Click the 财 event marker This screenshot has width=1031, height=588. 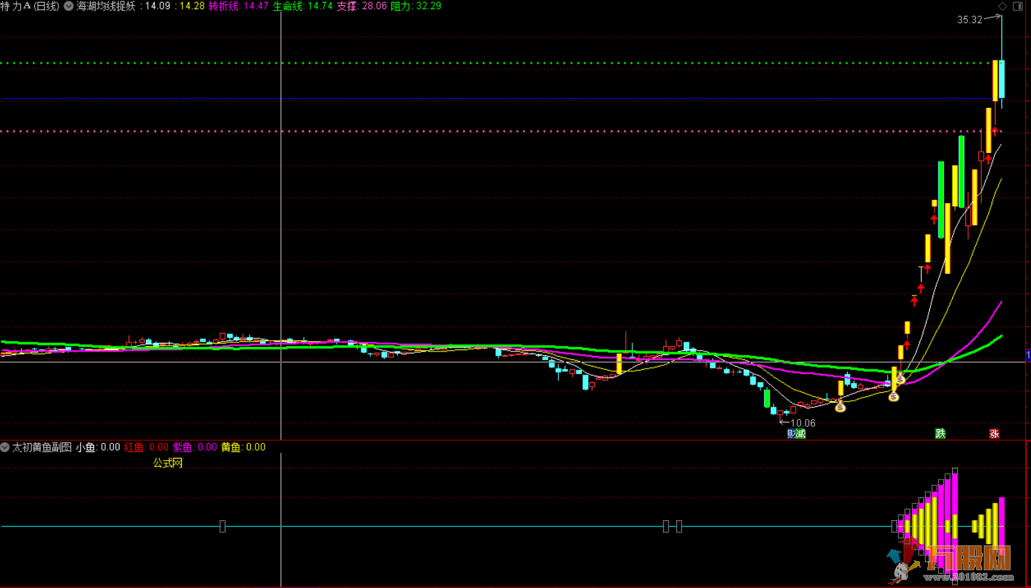(x=791, y=434)
